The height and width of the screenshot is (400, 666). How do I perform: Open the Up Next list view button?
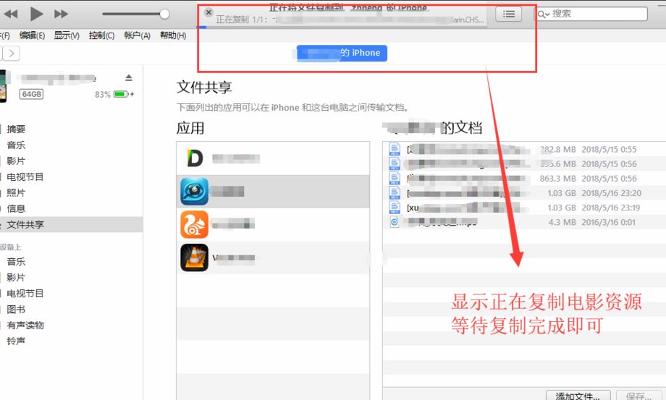509,14
